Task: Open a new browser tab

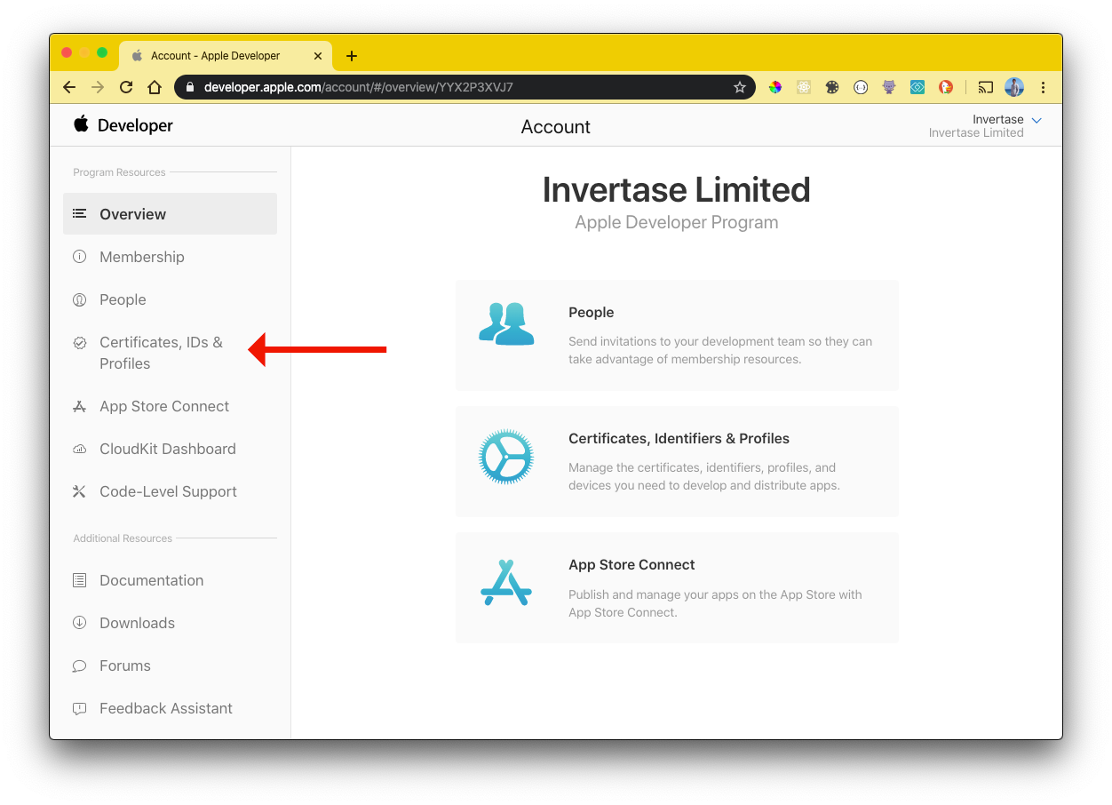Action: pos(352,56)
